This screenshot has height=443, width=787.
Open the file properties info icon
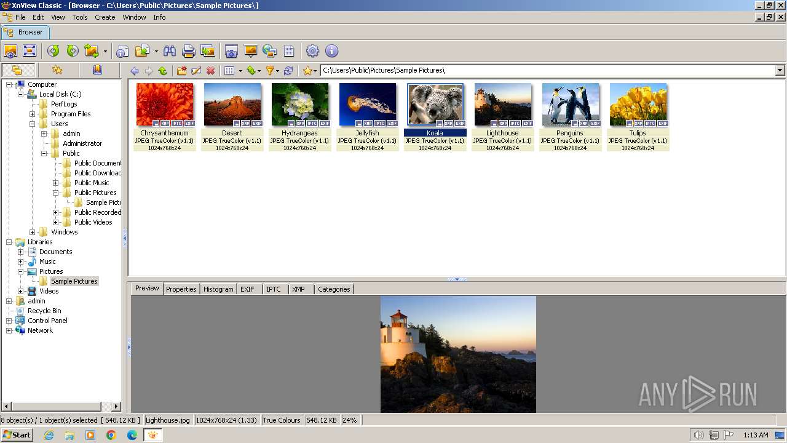point(123,51)
